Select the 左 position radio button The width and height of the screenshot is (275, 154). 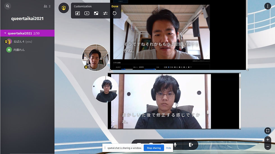[x=175, y=67]
